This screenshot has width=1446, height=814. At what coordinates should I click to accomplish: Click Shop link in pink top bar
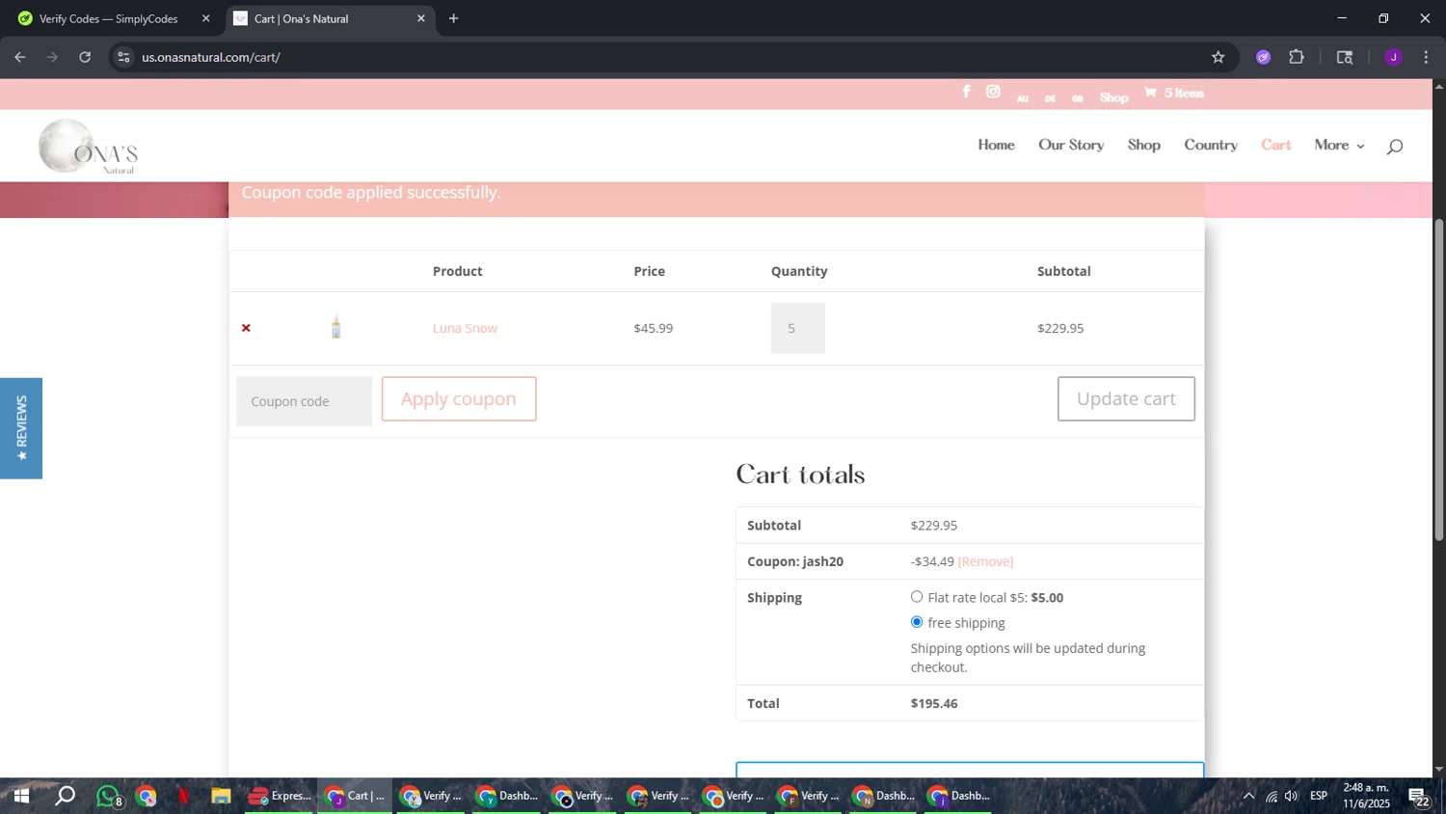click(x=1113, y=97)
